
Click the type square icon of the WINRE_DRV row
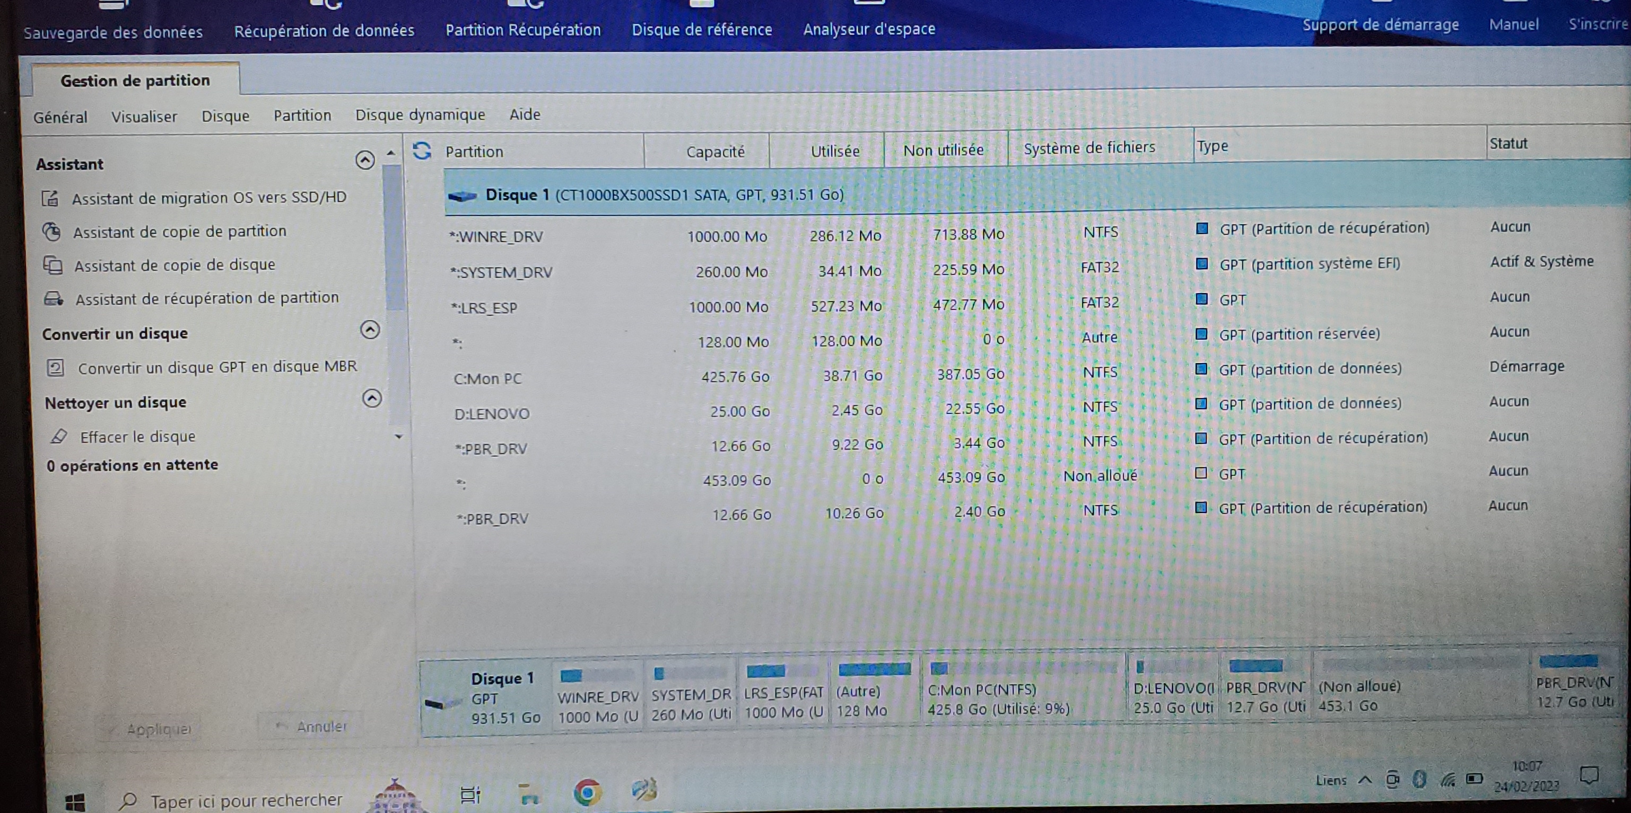(1202, 228)
